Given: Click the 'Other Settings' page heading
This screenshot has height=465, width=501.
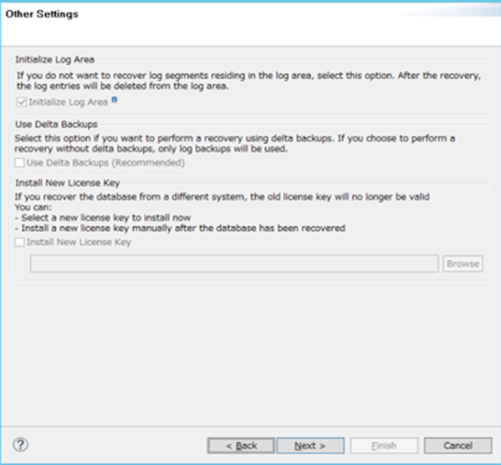Looking at the screenshot, I should 42,14.
